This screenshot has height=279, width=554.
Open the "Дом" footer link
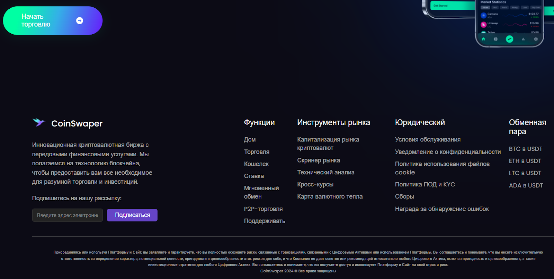[250, 140]
